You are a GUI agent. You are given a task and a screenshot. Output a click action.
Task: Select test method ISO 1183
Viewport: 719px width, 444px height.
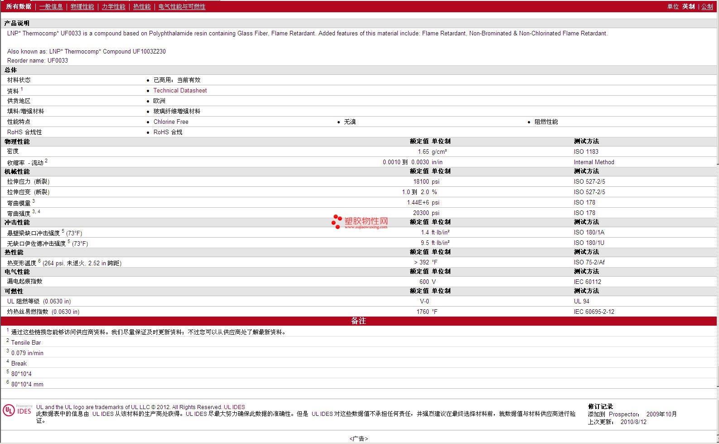[x=586, y=151]
